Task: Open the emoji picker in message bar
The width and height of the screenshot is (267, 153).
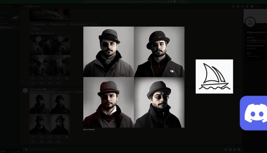Action: (239, 149)
